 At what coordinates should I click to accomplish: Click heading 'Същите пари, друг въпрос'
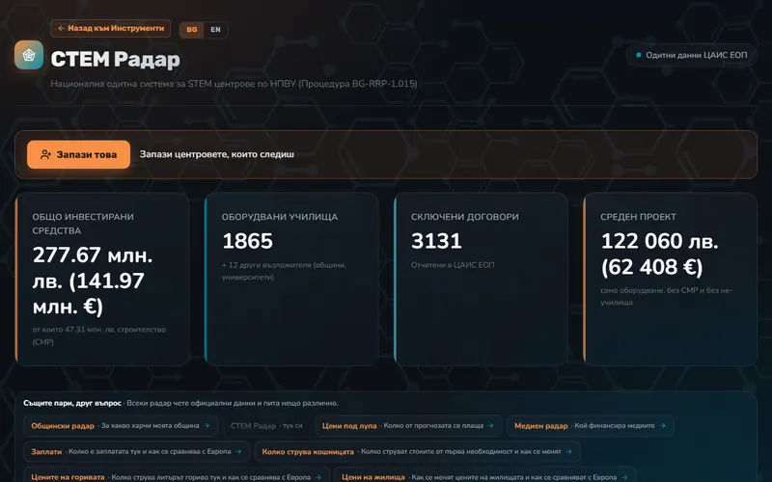coord(72,403)
